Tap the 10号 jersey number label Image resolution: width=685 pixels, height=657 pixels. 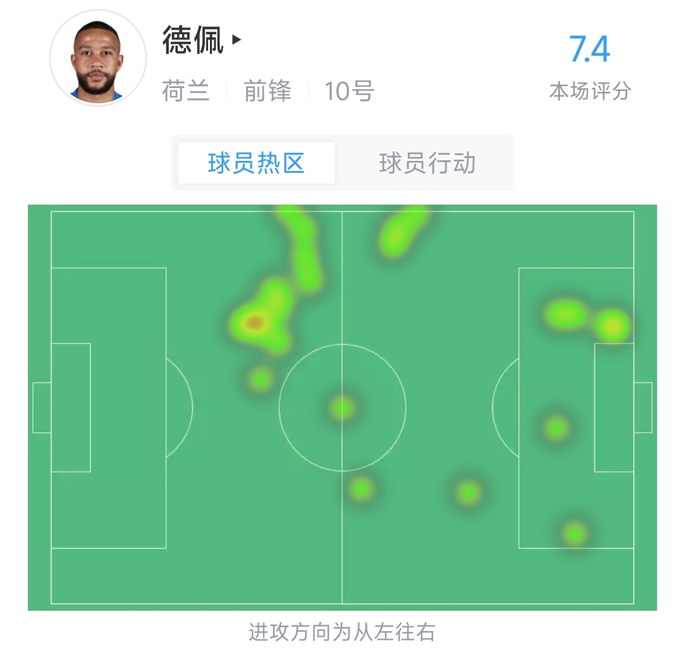click(349, 91)
